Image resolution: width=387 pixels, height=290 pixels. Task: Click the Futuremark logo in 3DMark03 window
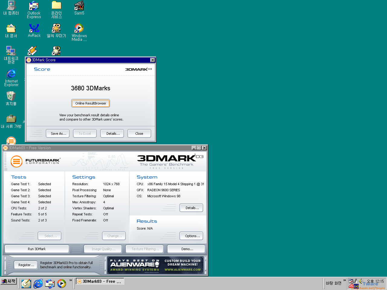(x=35, y=161)
